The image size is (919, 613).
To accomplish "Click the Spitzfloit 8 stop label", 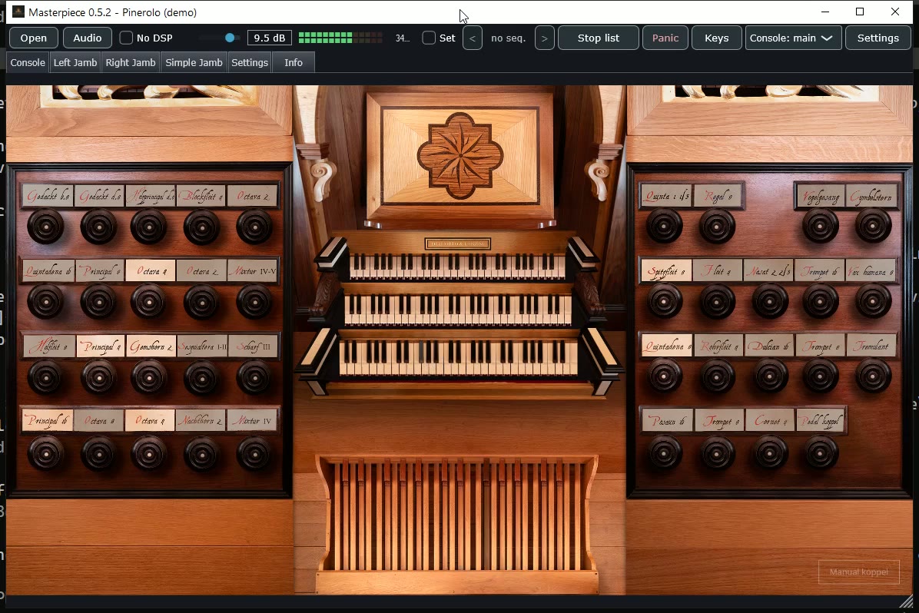I will click(x=666, y=271).
